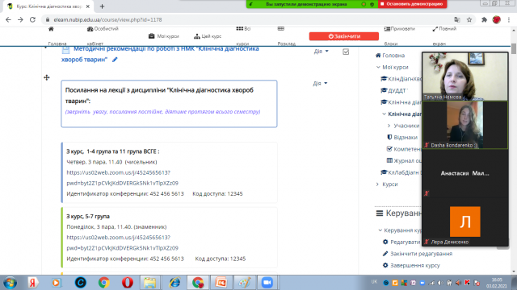Open PowerPoint from the taskbar
Screen dimensions: 517x290
click(221, 283)
